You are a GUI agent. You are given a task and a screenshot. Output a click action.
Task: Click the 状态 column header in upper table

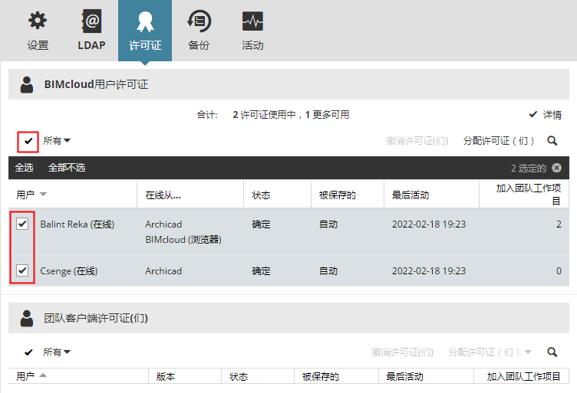coord(261,195)
